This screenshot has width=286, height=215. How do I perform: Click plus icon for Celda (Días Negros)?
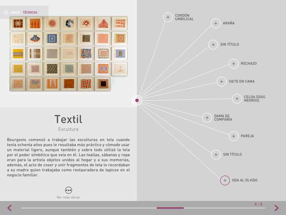237,99
